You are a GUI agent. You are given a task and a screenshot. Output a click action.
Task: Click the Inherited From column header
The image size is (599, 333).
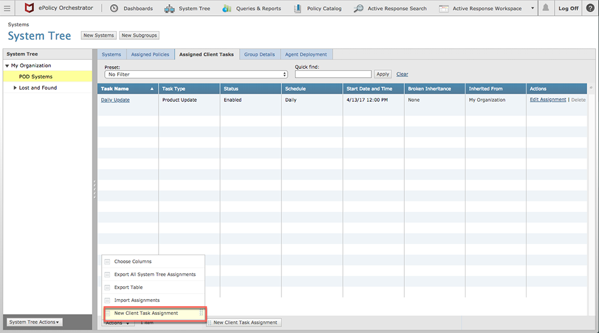pos(496,89)
